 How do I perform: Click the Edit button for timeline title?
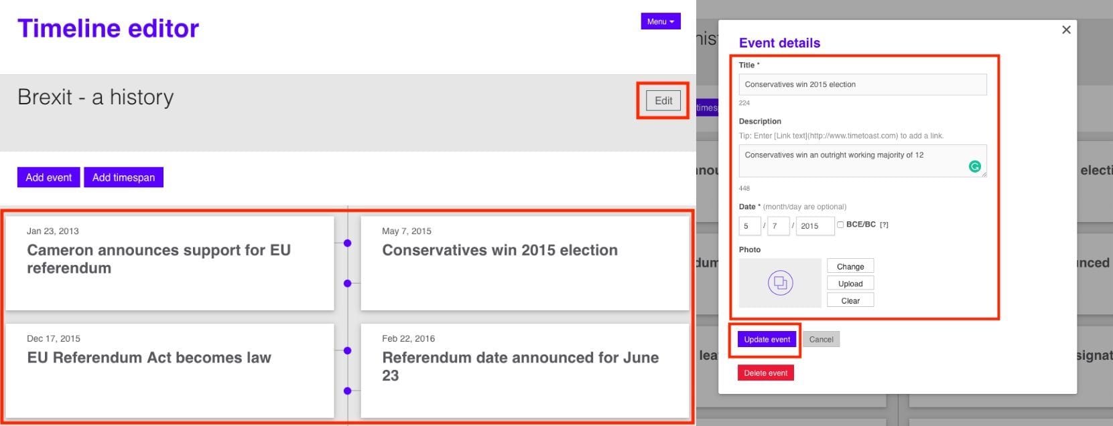coord(663,100)
